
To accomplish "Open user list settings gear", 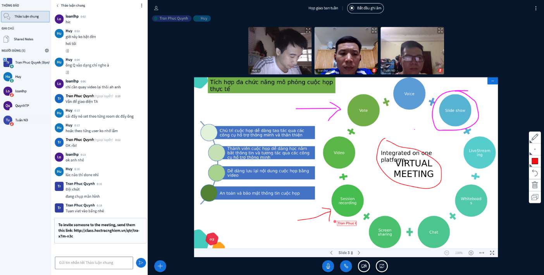I will [x=47, y=50].
